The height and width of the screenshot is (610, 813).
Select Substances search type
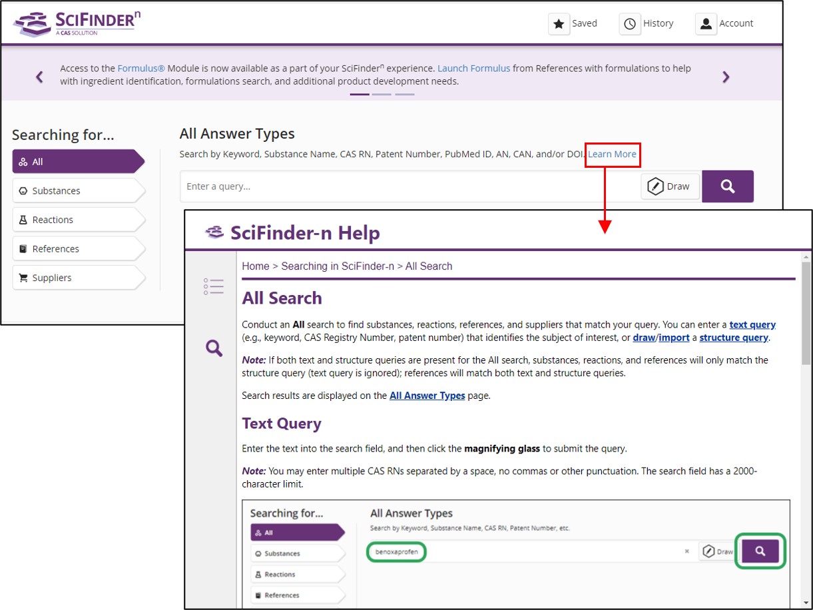(78, 190)
